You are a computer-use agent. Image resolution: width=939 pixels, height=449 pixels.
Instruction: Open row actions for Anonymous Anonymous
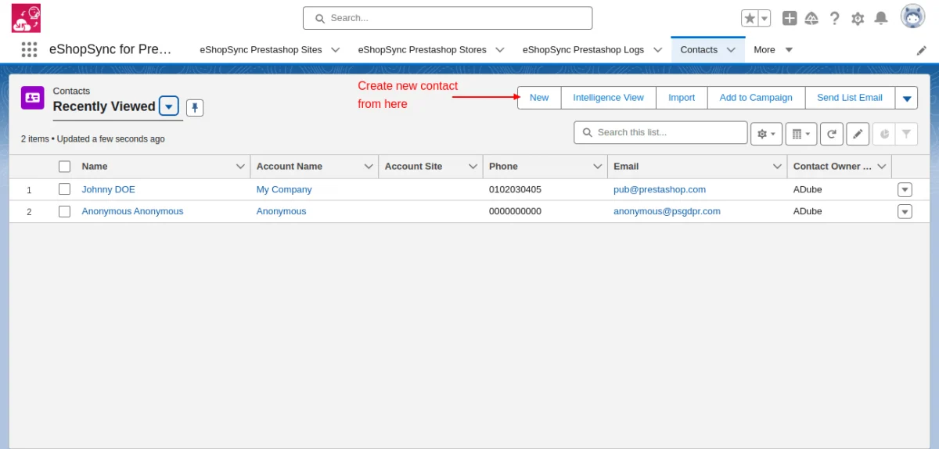[905, 211]
